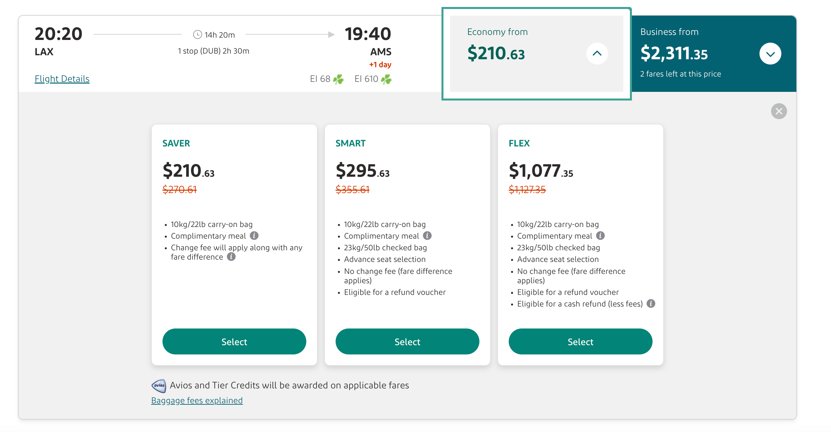
Task: Select the Flex fare
Action: (580, 341)
